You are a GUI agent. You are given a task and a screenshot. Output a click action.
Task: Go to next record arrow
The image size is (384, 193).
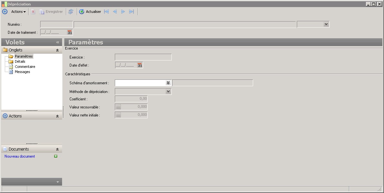(x=123, y=12)
